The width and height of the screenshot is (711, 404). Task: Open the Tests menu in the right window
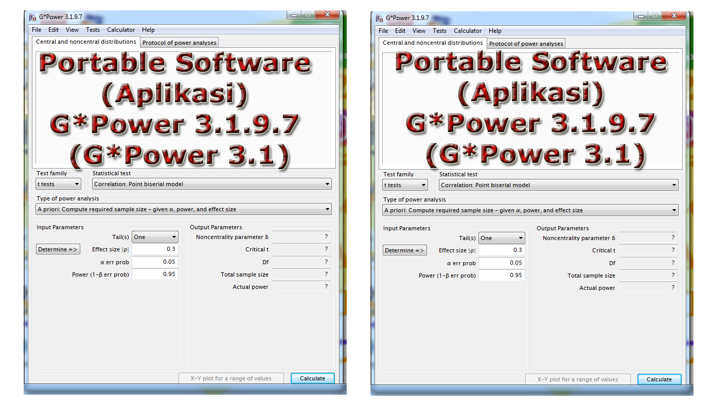coord(439,31)
